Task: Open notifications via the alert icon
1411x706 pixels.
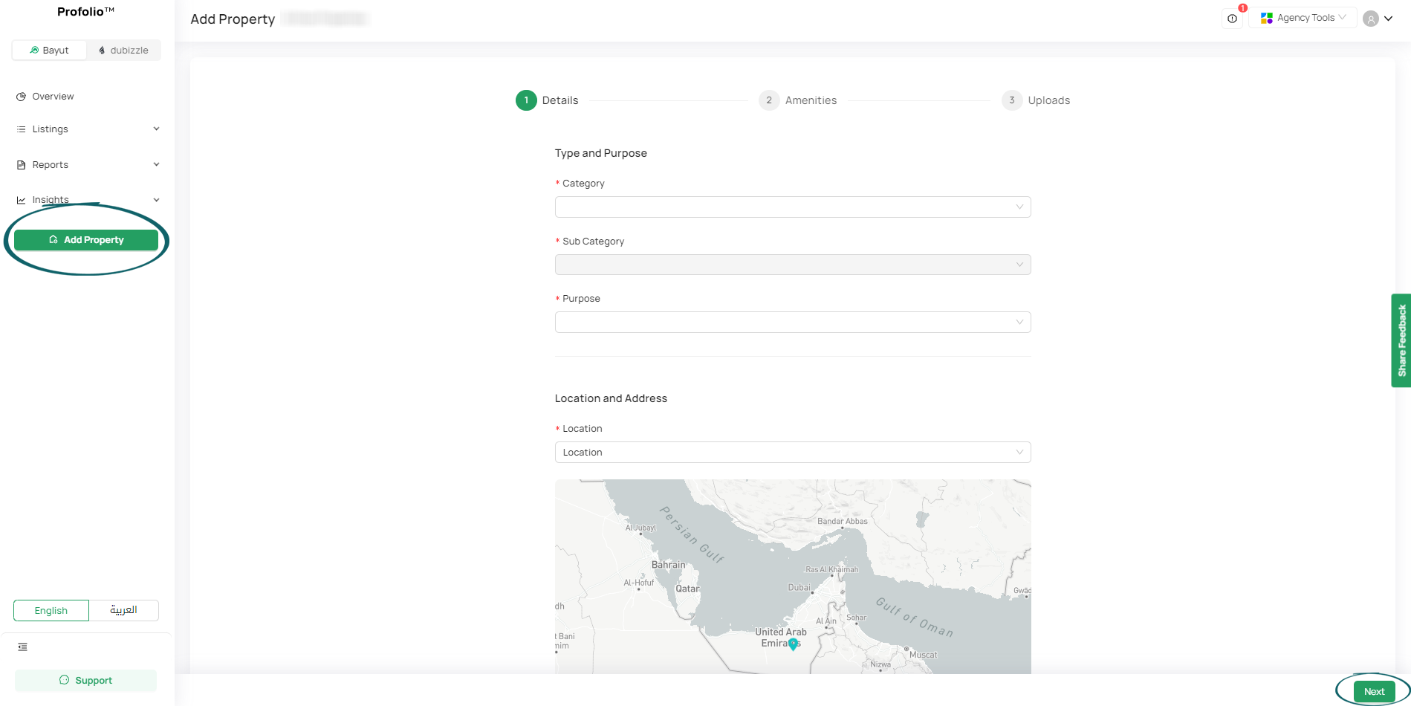Action: coord(1232,18)
